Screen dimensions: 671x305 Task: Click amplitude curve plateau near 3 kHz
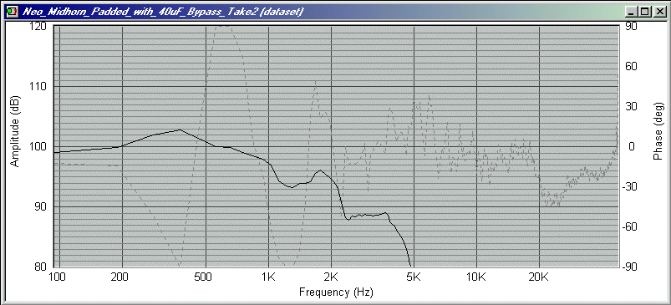click(x=368, y=215)
